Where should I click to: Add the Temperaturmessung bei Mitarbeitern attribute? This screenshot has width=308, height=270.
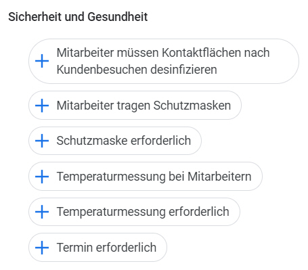point(146,177)
